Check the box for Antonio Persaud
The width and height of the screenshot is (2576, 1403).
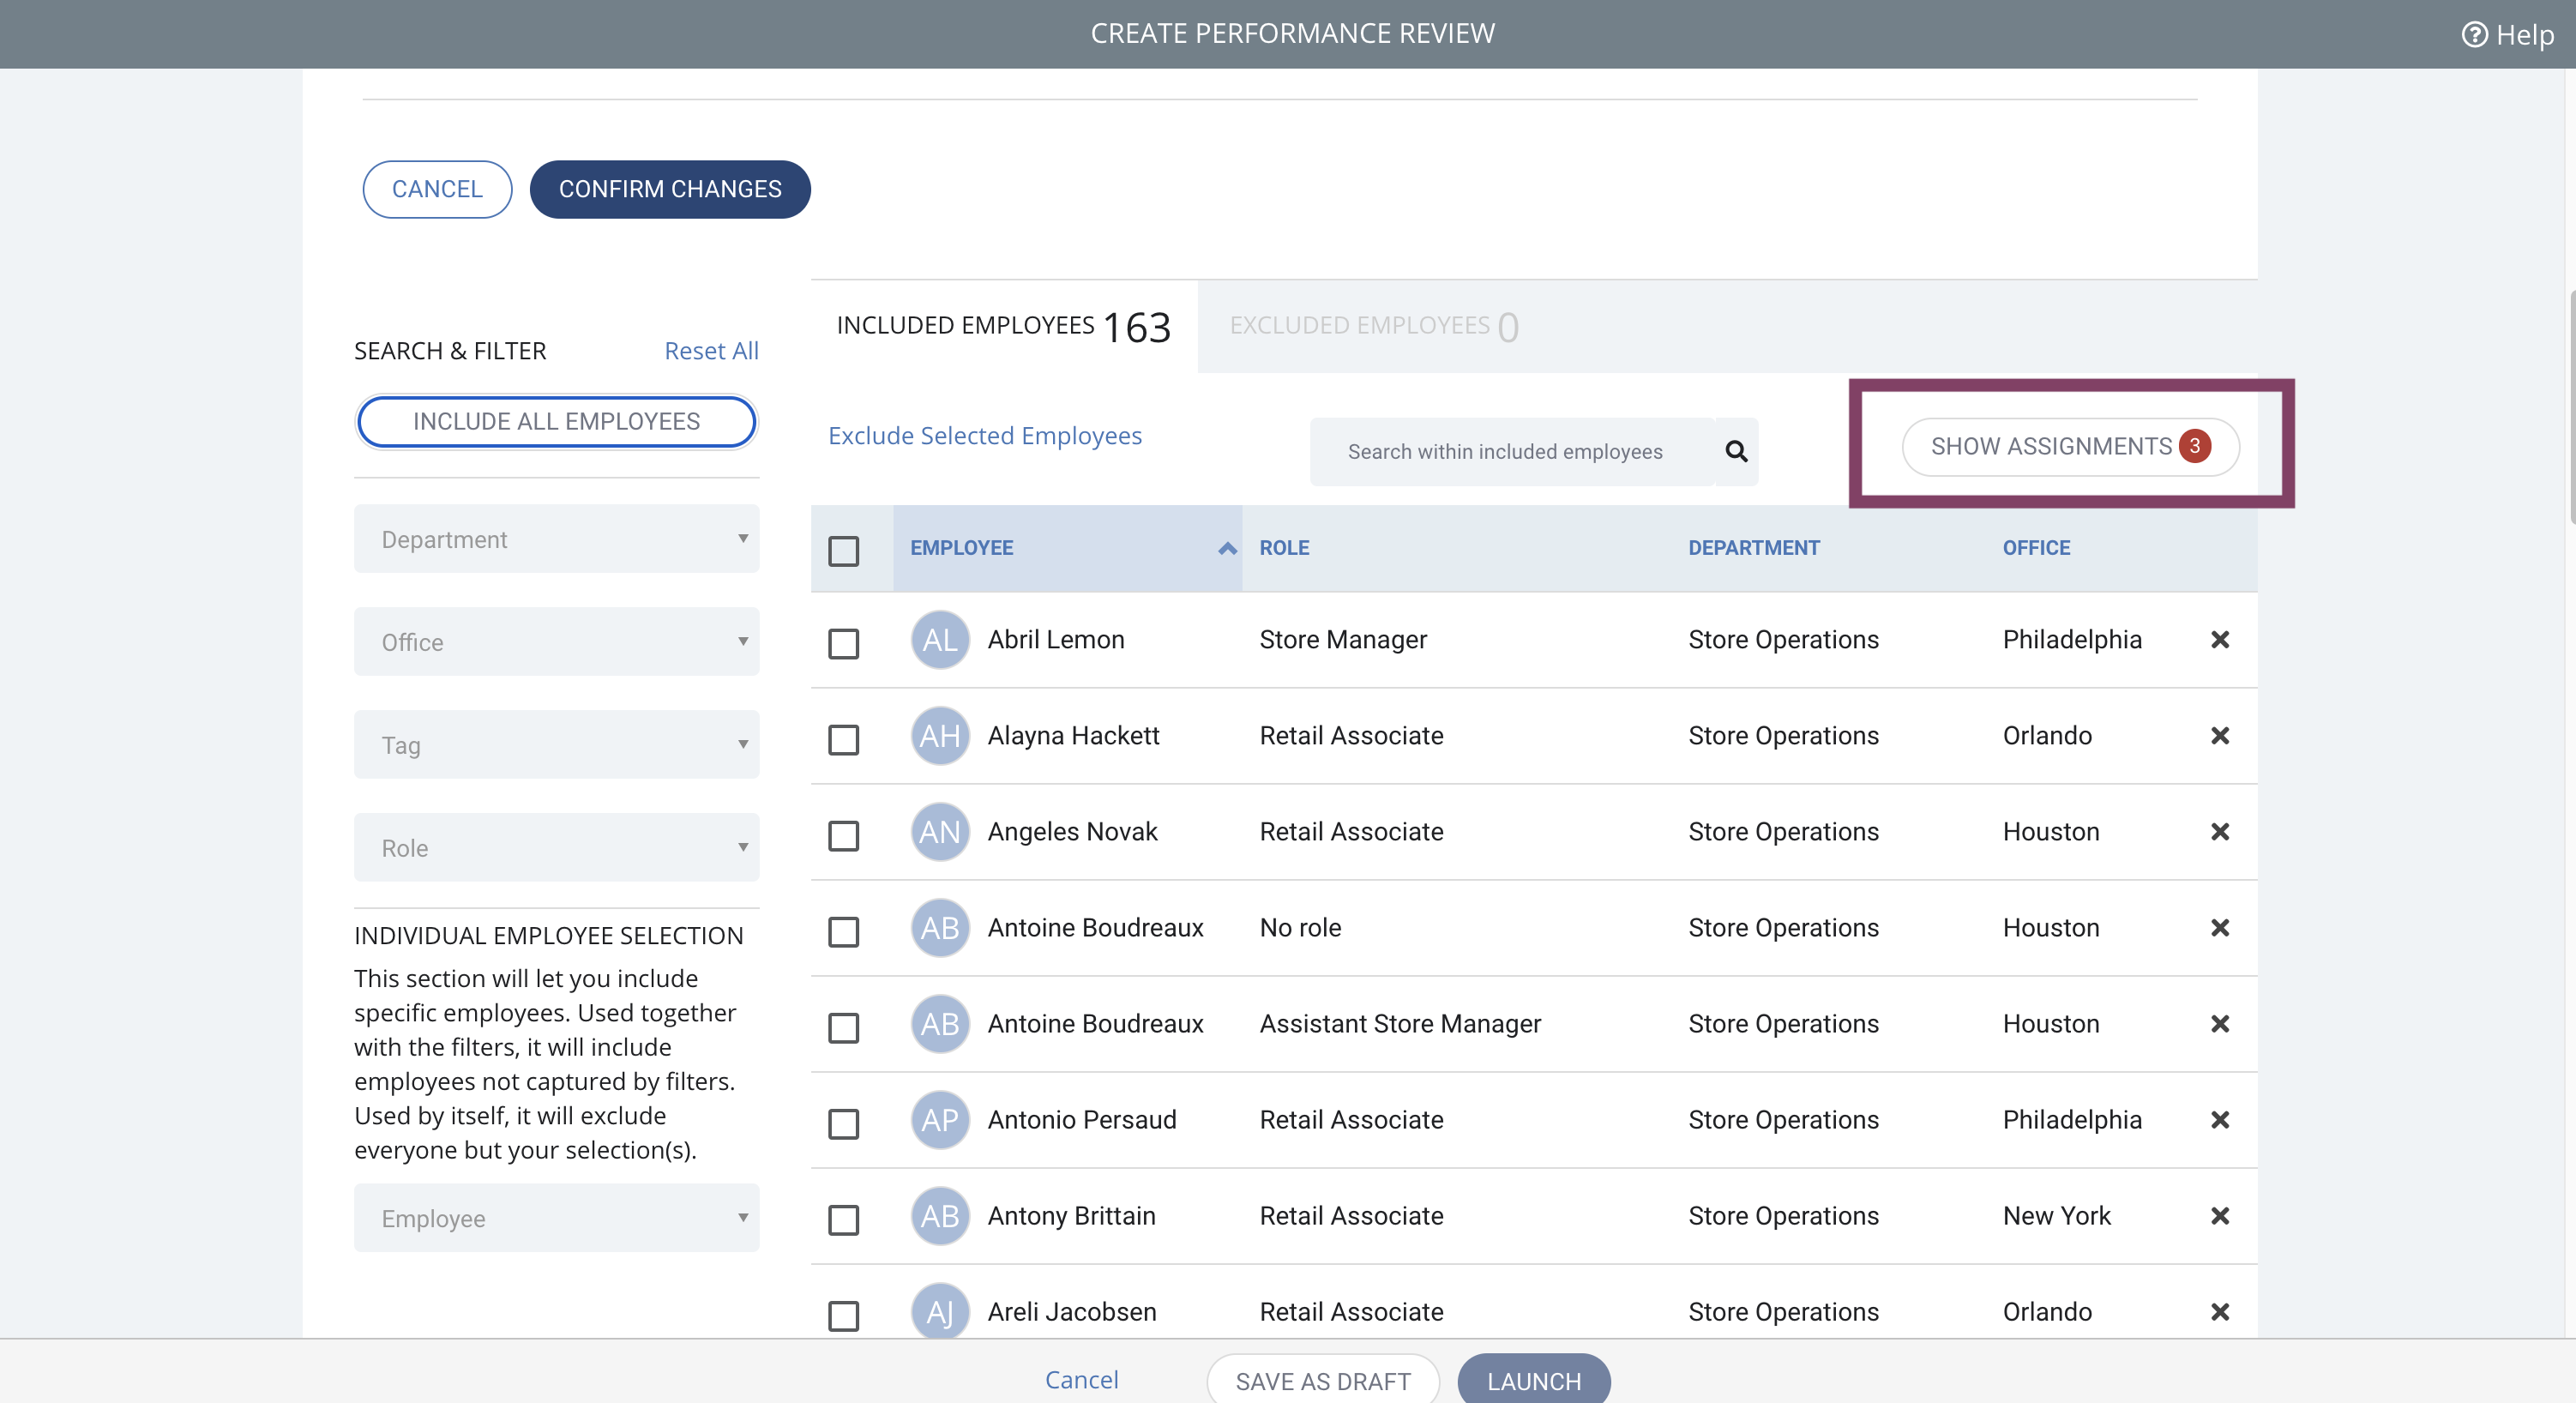pyautogui.click(x=843, y=1123)
